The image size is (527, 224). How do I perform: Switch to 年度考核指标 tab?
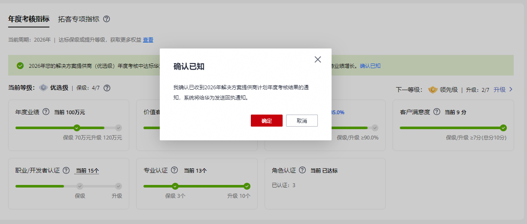(x=29, y=19)
